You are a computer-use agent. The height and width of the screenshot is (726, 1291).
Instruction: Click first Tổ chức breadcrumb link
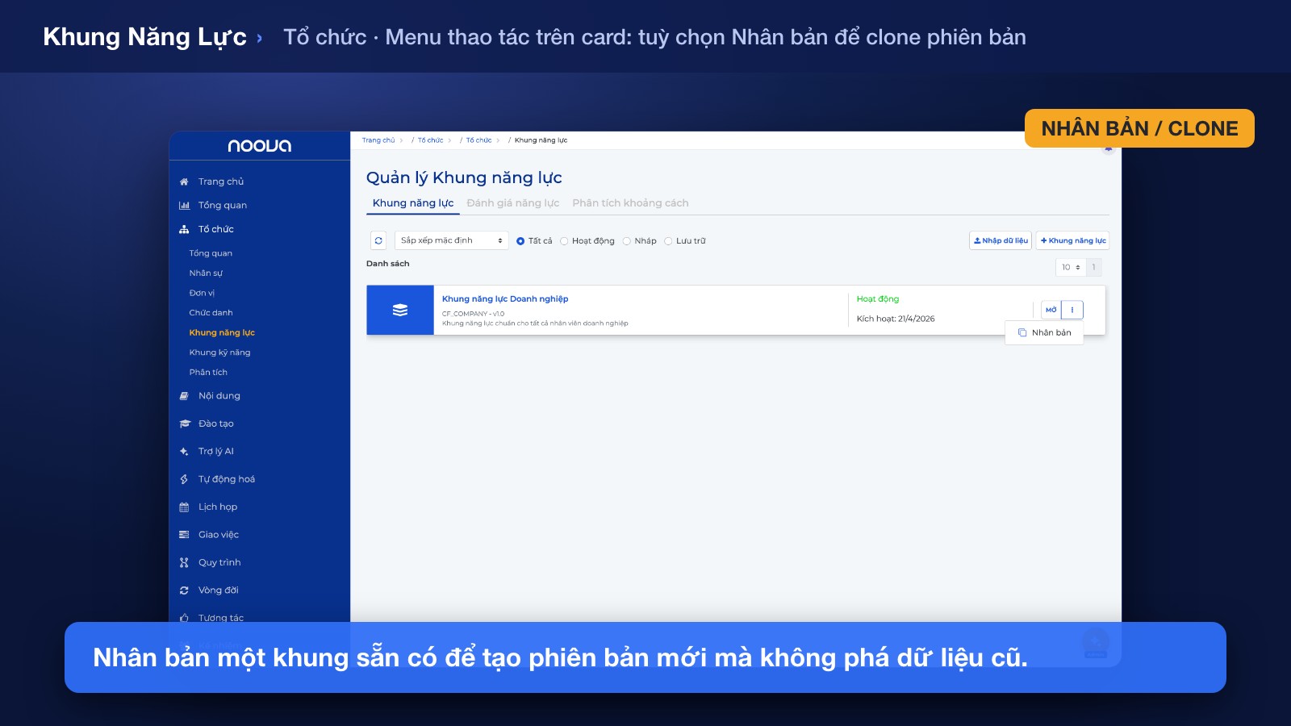[x=430, y=140]
